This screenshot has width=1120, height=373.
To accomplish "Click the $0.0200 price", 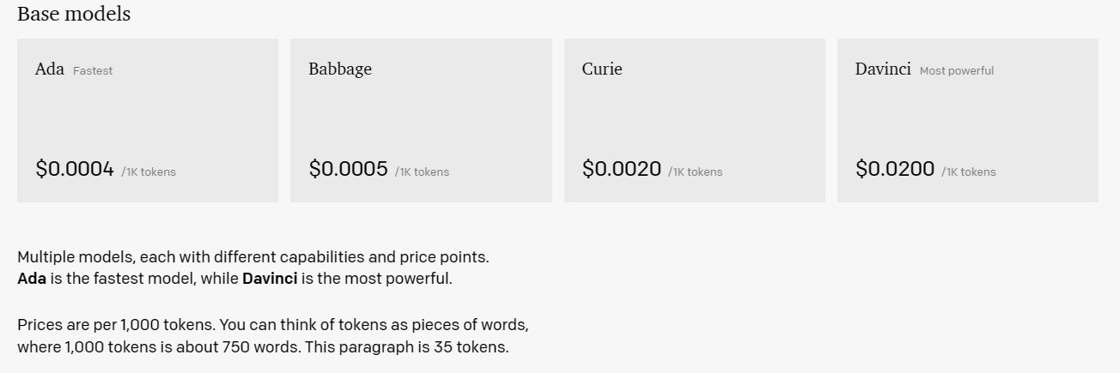I will [x=895, y=169].
